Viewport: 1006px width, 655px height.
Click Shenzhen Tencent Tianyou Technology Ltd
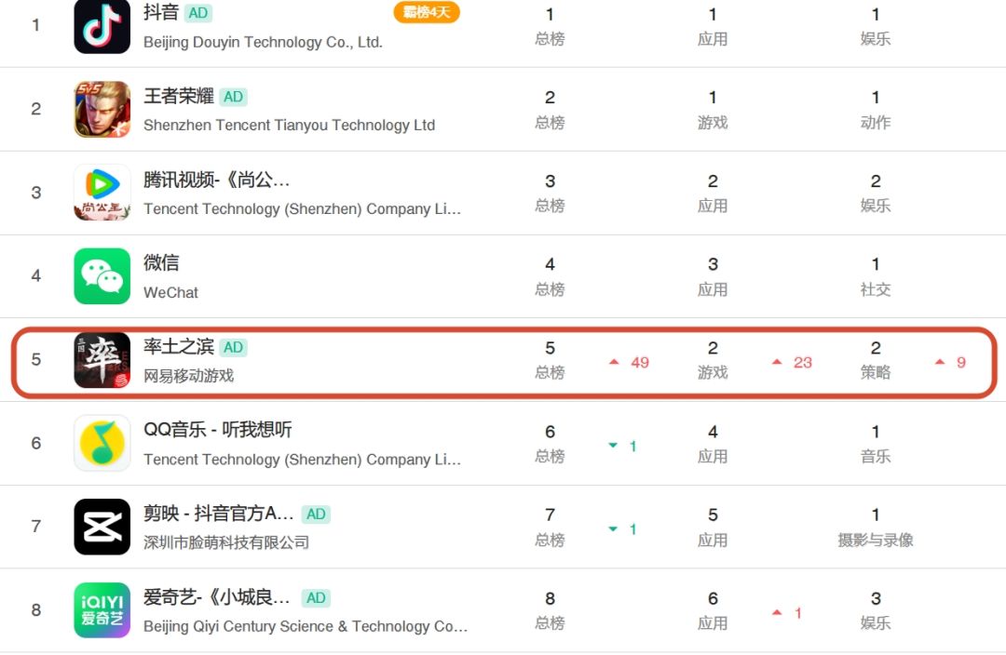(x=290, y=126)
